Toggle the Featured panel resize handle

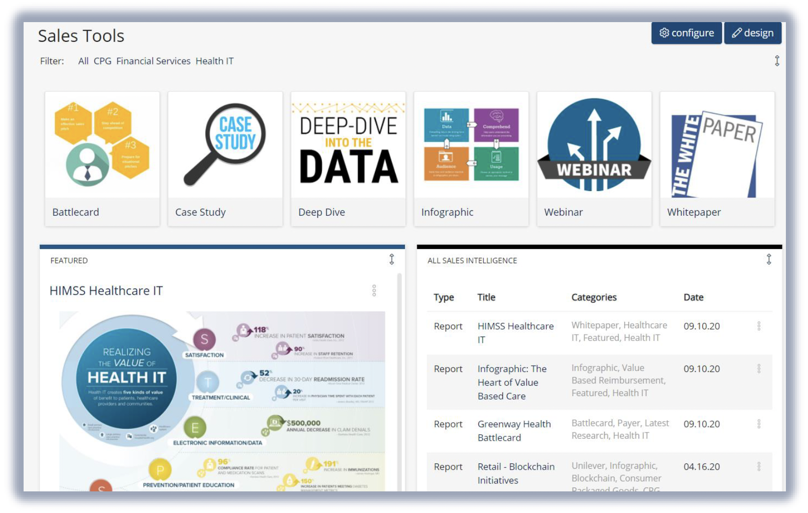[392, 259]
